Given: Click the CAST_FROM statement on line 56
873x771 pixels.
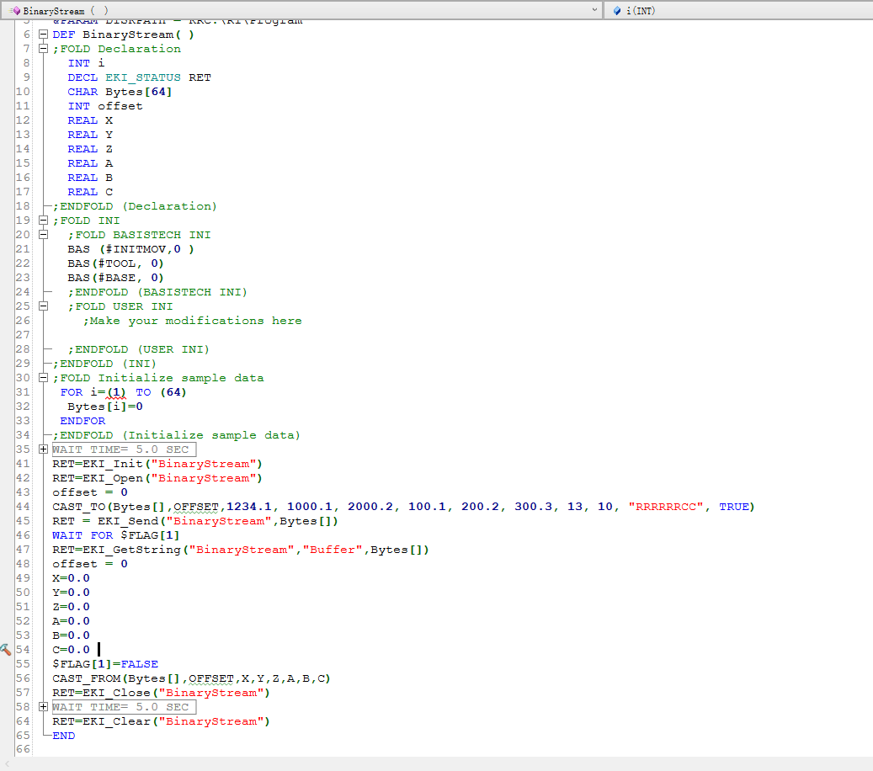Looking at the screenshot, I should (191, 678).
